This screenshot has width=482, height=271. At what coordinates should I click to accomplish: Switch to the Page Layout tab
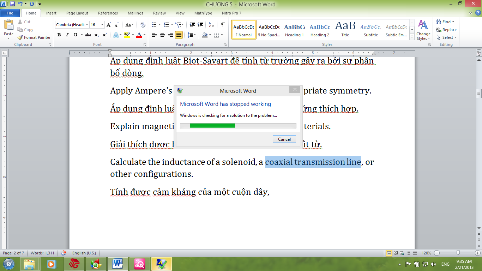point(77,13)
